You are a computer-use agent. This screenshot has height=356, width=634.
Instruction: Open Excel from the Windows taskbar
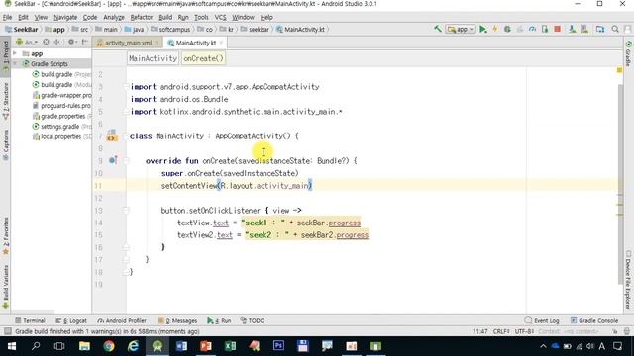click(x=230, y=346)
